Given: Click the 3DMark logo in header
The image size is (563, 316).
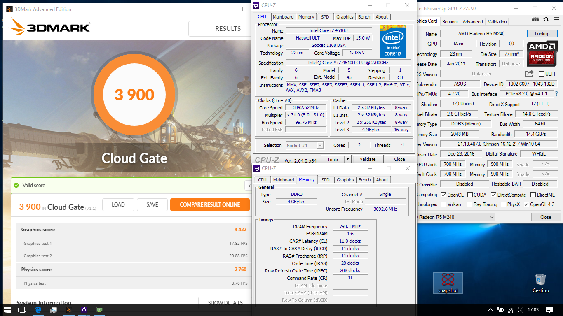Looking at the screenshot, I should coord(50,26).
